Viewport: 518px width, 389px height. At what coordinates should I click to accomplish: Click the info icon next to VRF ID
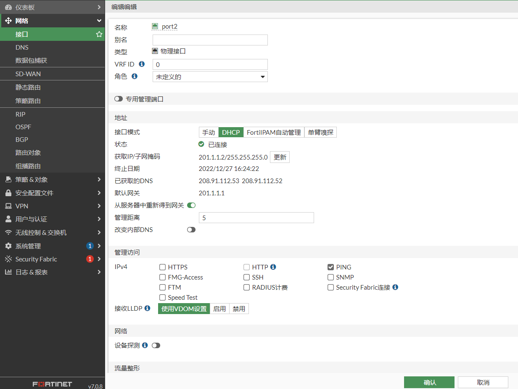tap(142, 64)
